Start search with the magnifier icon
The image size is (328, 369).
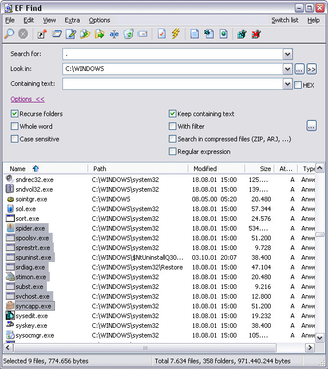pyautogui.click(x=9, y=34)
